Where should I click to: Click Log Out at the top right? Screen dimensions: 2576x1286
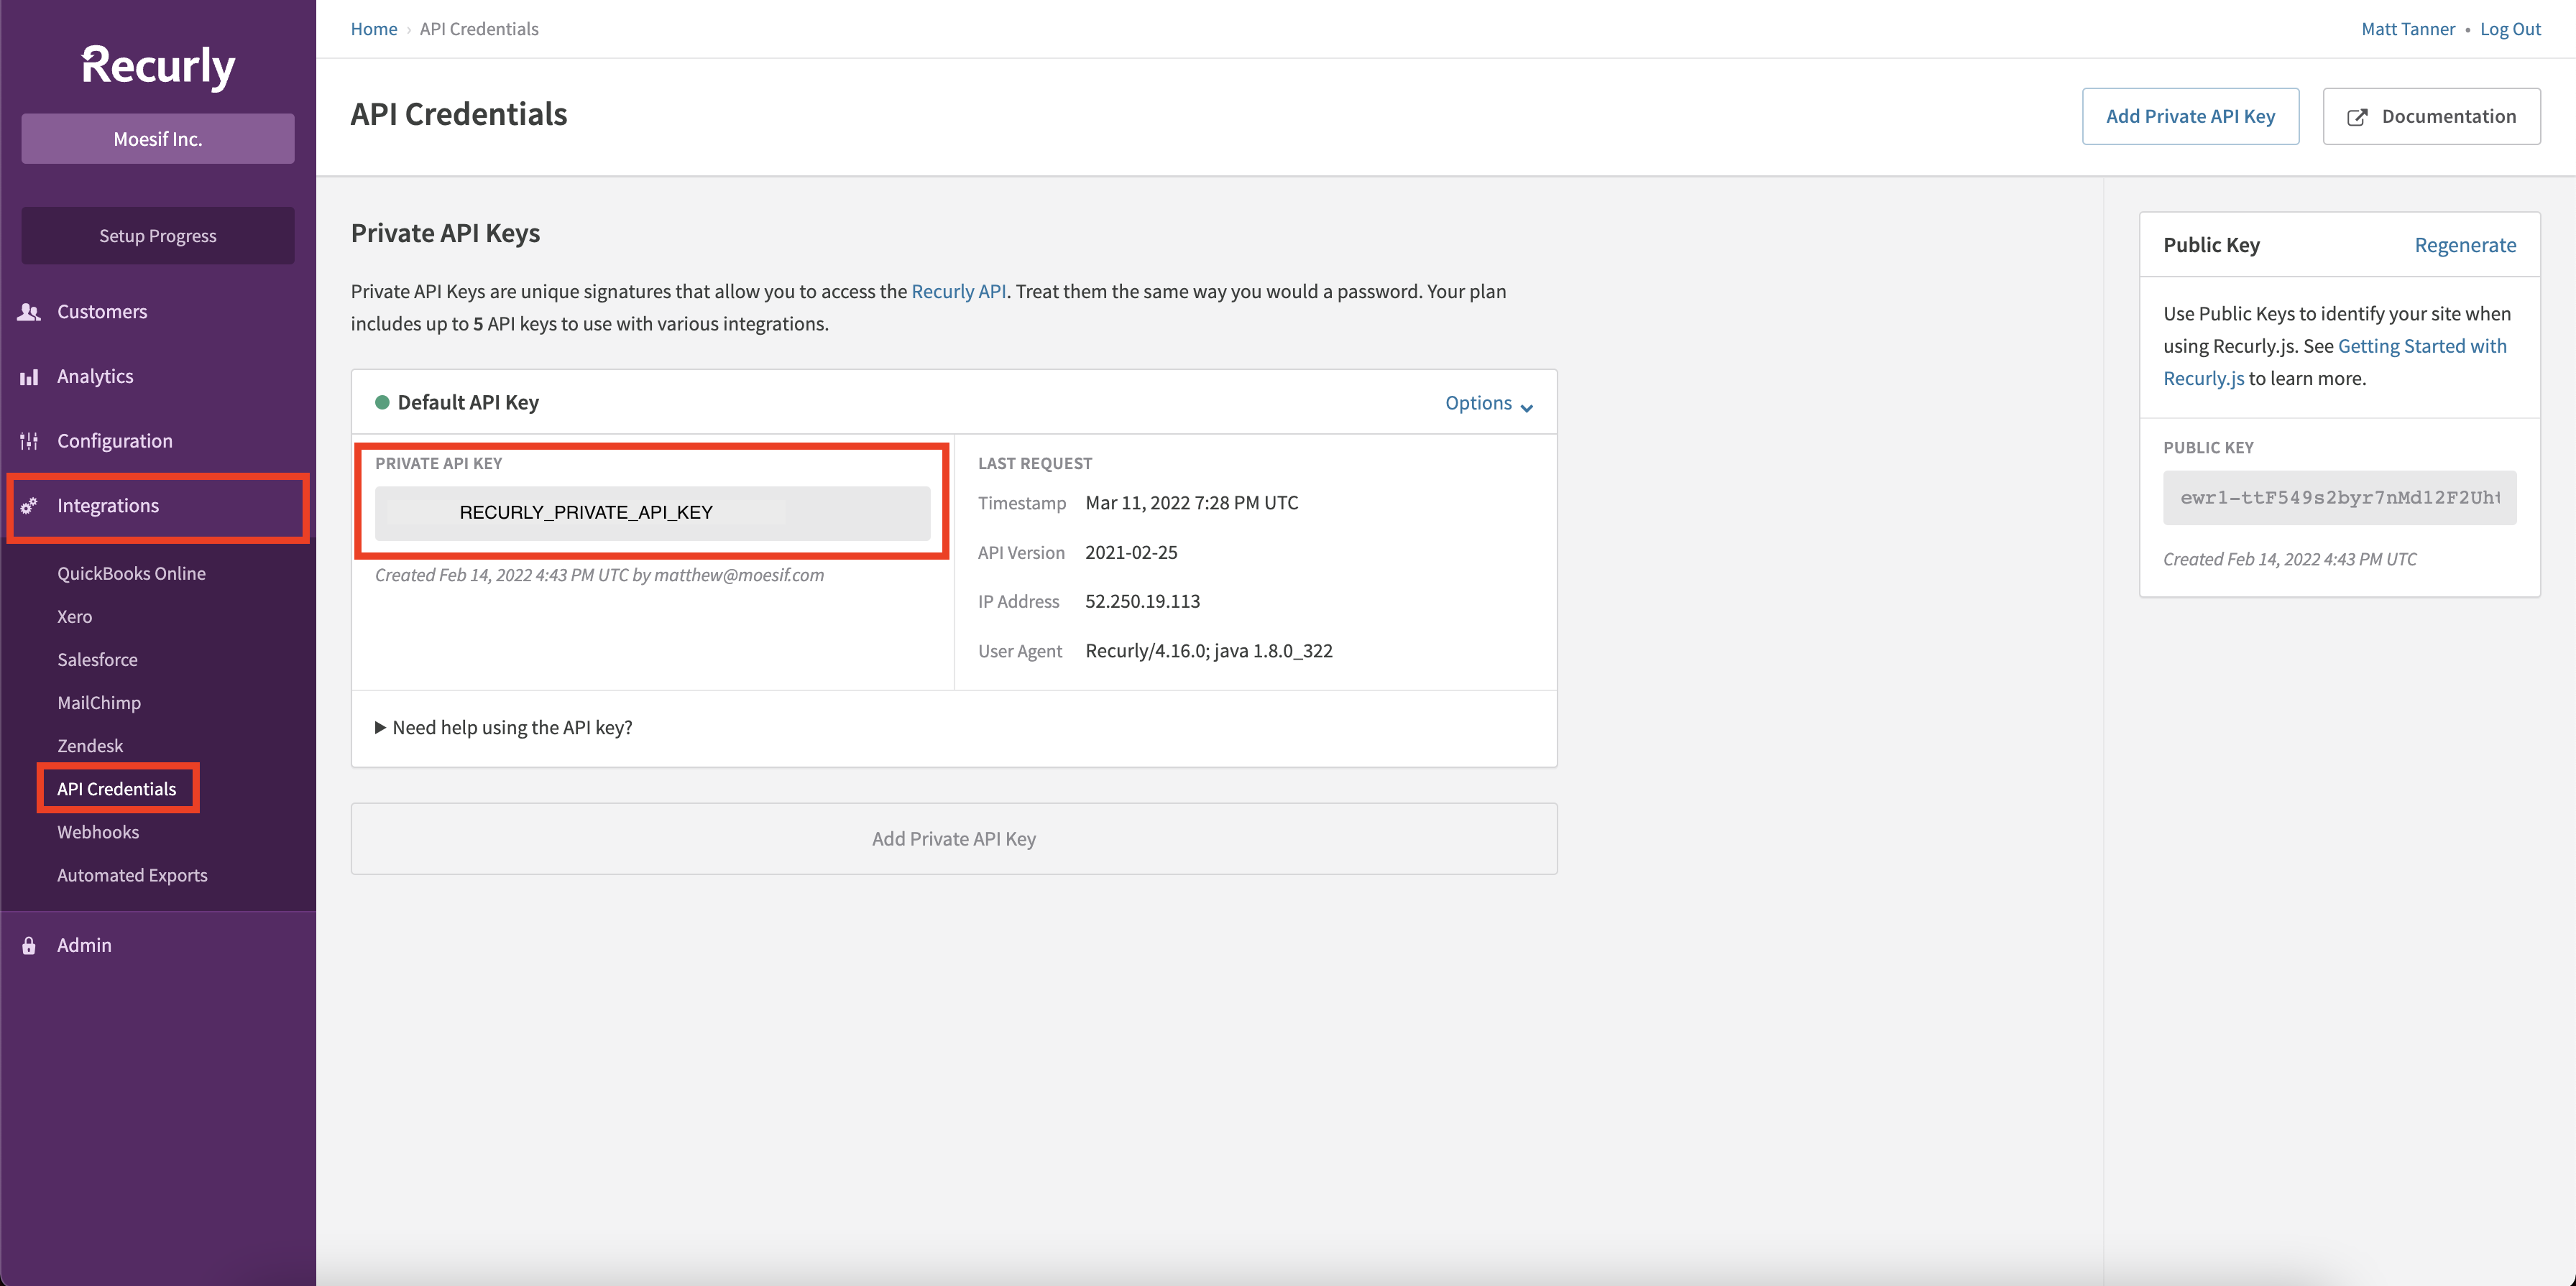pos(2510,28)
